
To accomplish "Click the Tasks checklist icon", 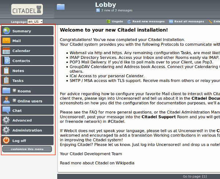I will (6, 81).
